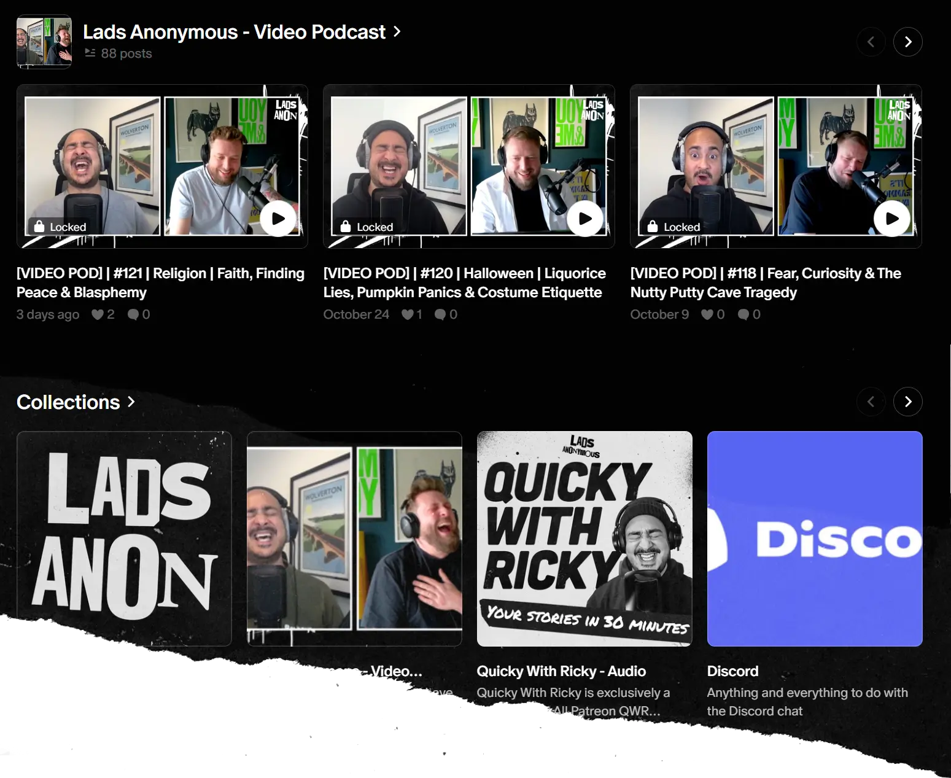Open the Lads Anonymous podcast avatar thumbnail

click(x=44, y=42)
